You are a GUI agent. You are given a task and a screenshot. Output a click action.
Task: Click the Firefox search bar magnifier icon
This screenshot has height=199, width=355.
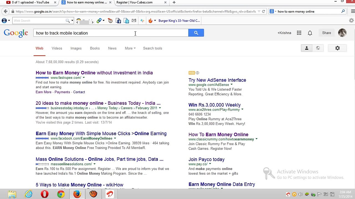tap(343, 11)
